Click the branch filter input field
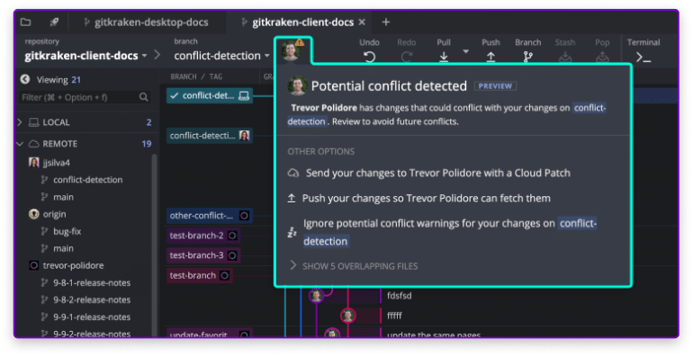This screenshot has width=693, height=357. [79, 97]
